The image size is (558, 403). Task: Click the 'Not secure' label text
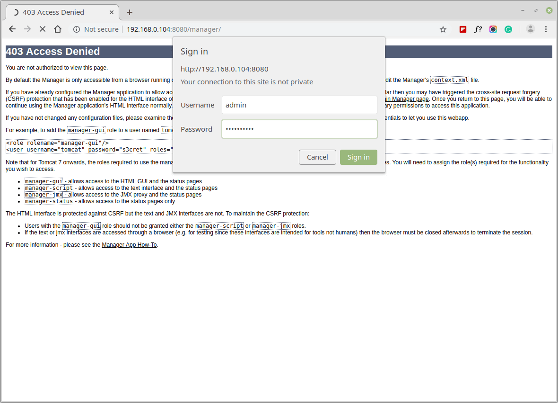101,29
